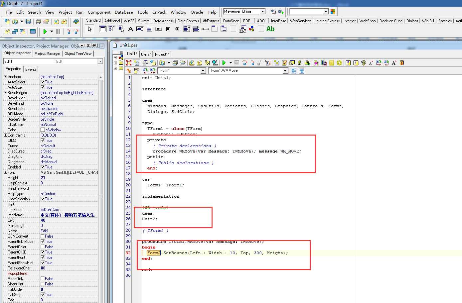This screenshot has height=303, width=462.
Task: Select the arrow cursor tool in palette
Action: click(89, 29)
